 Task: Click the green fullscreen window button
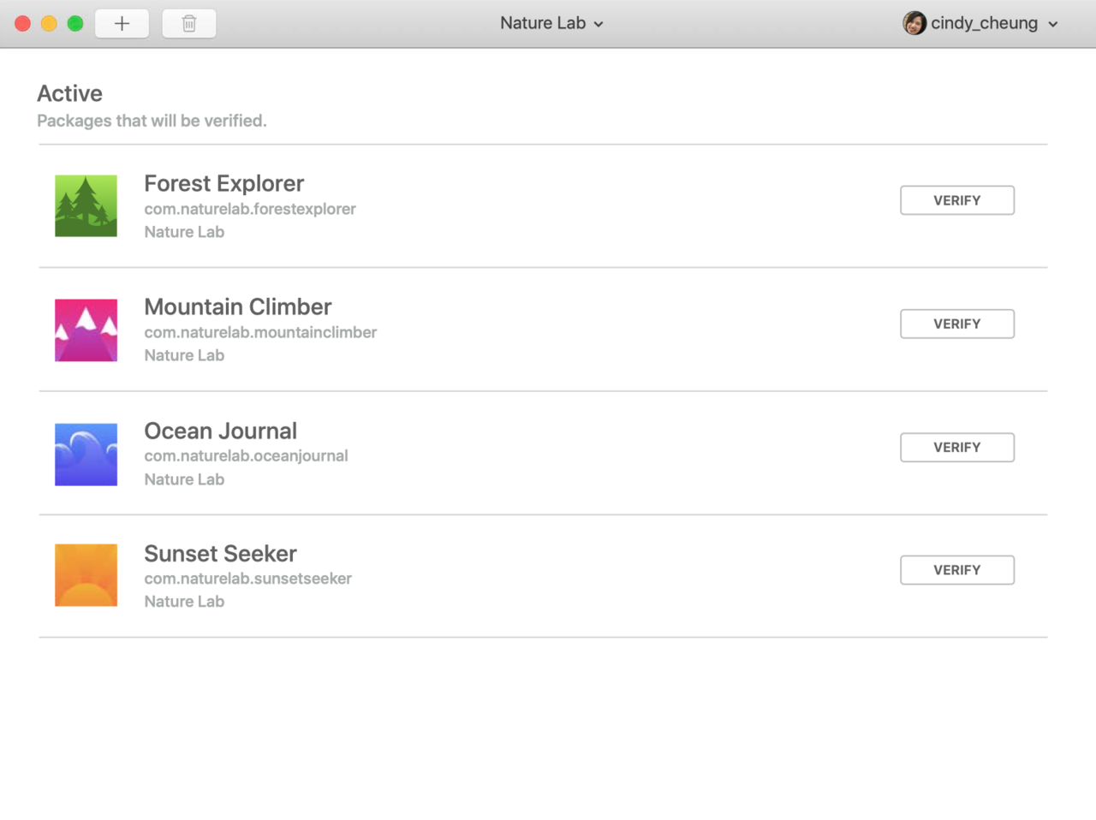75,23
